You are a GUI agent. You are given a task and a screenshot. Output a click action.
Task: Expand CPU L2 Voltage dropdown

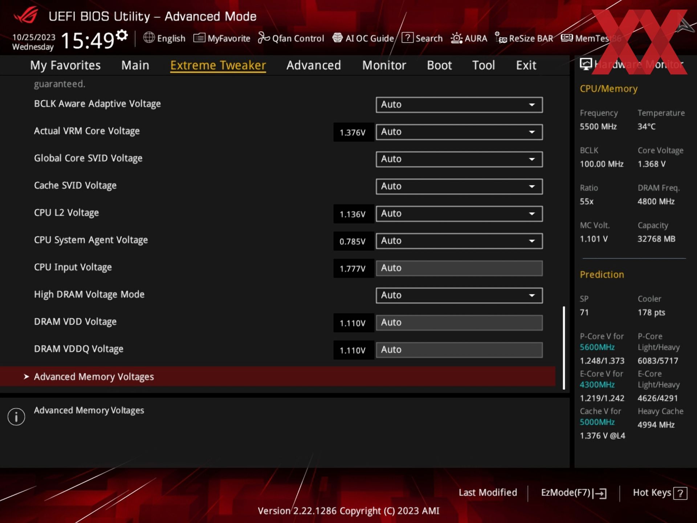[459, 214]
